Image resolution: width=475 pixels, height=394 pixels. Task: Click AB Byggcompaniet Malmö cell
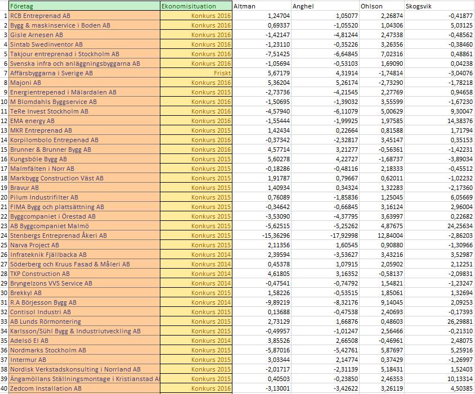point(84,226)
